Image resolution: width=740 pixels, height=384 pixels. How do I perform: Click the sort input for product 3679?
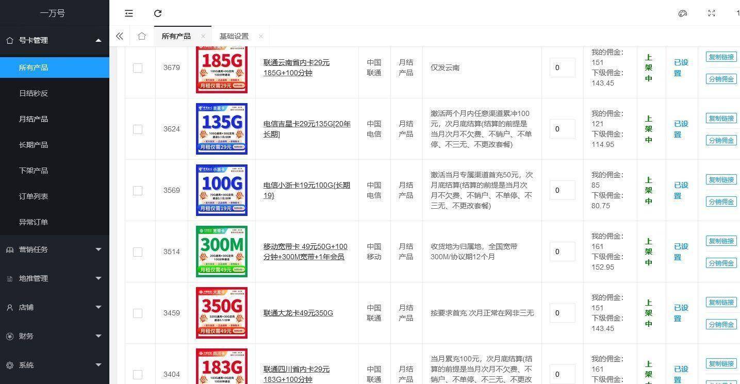[x=563, y=68]
